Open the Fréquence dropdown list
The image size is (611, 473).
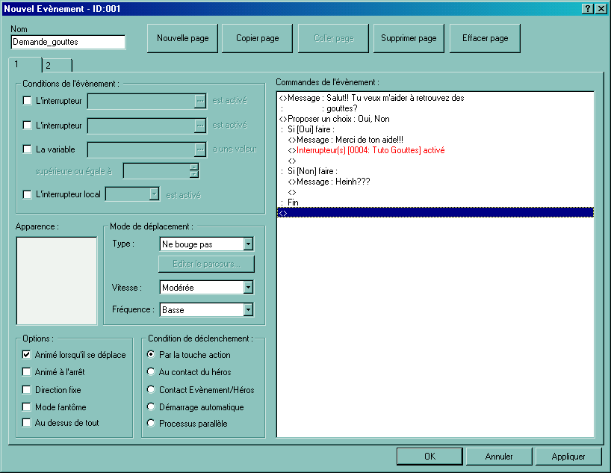tap(248, 309)
